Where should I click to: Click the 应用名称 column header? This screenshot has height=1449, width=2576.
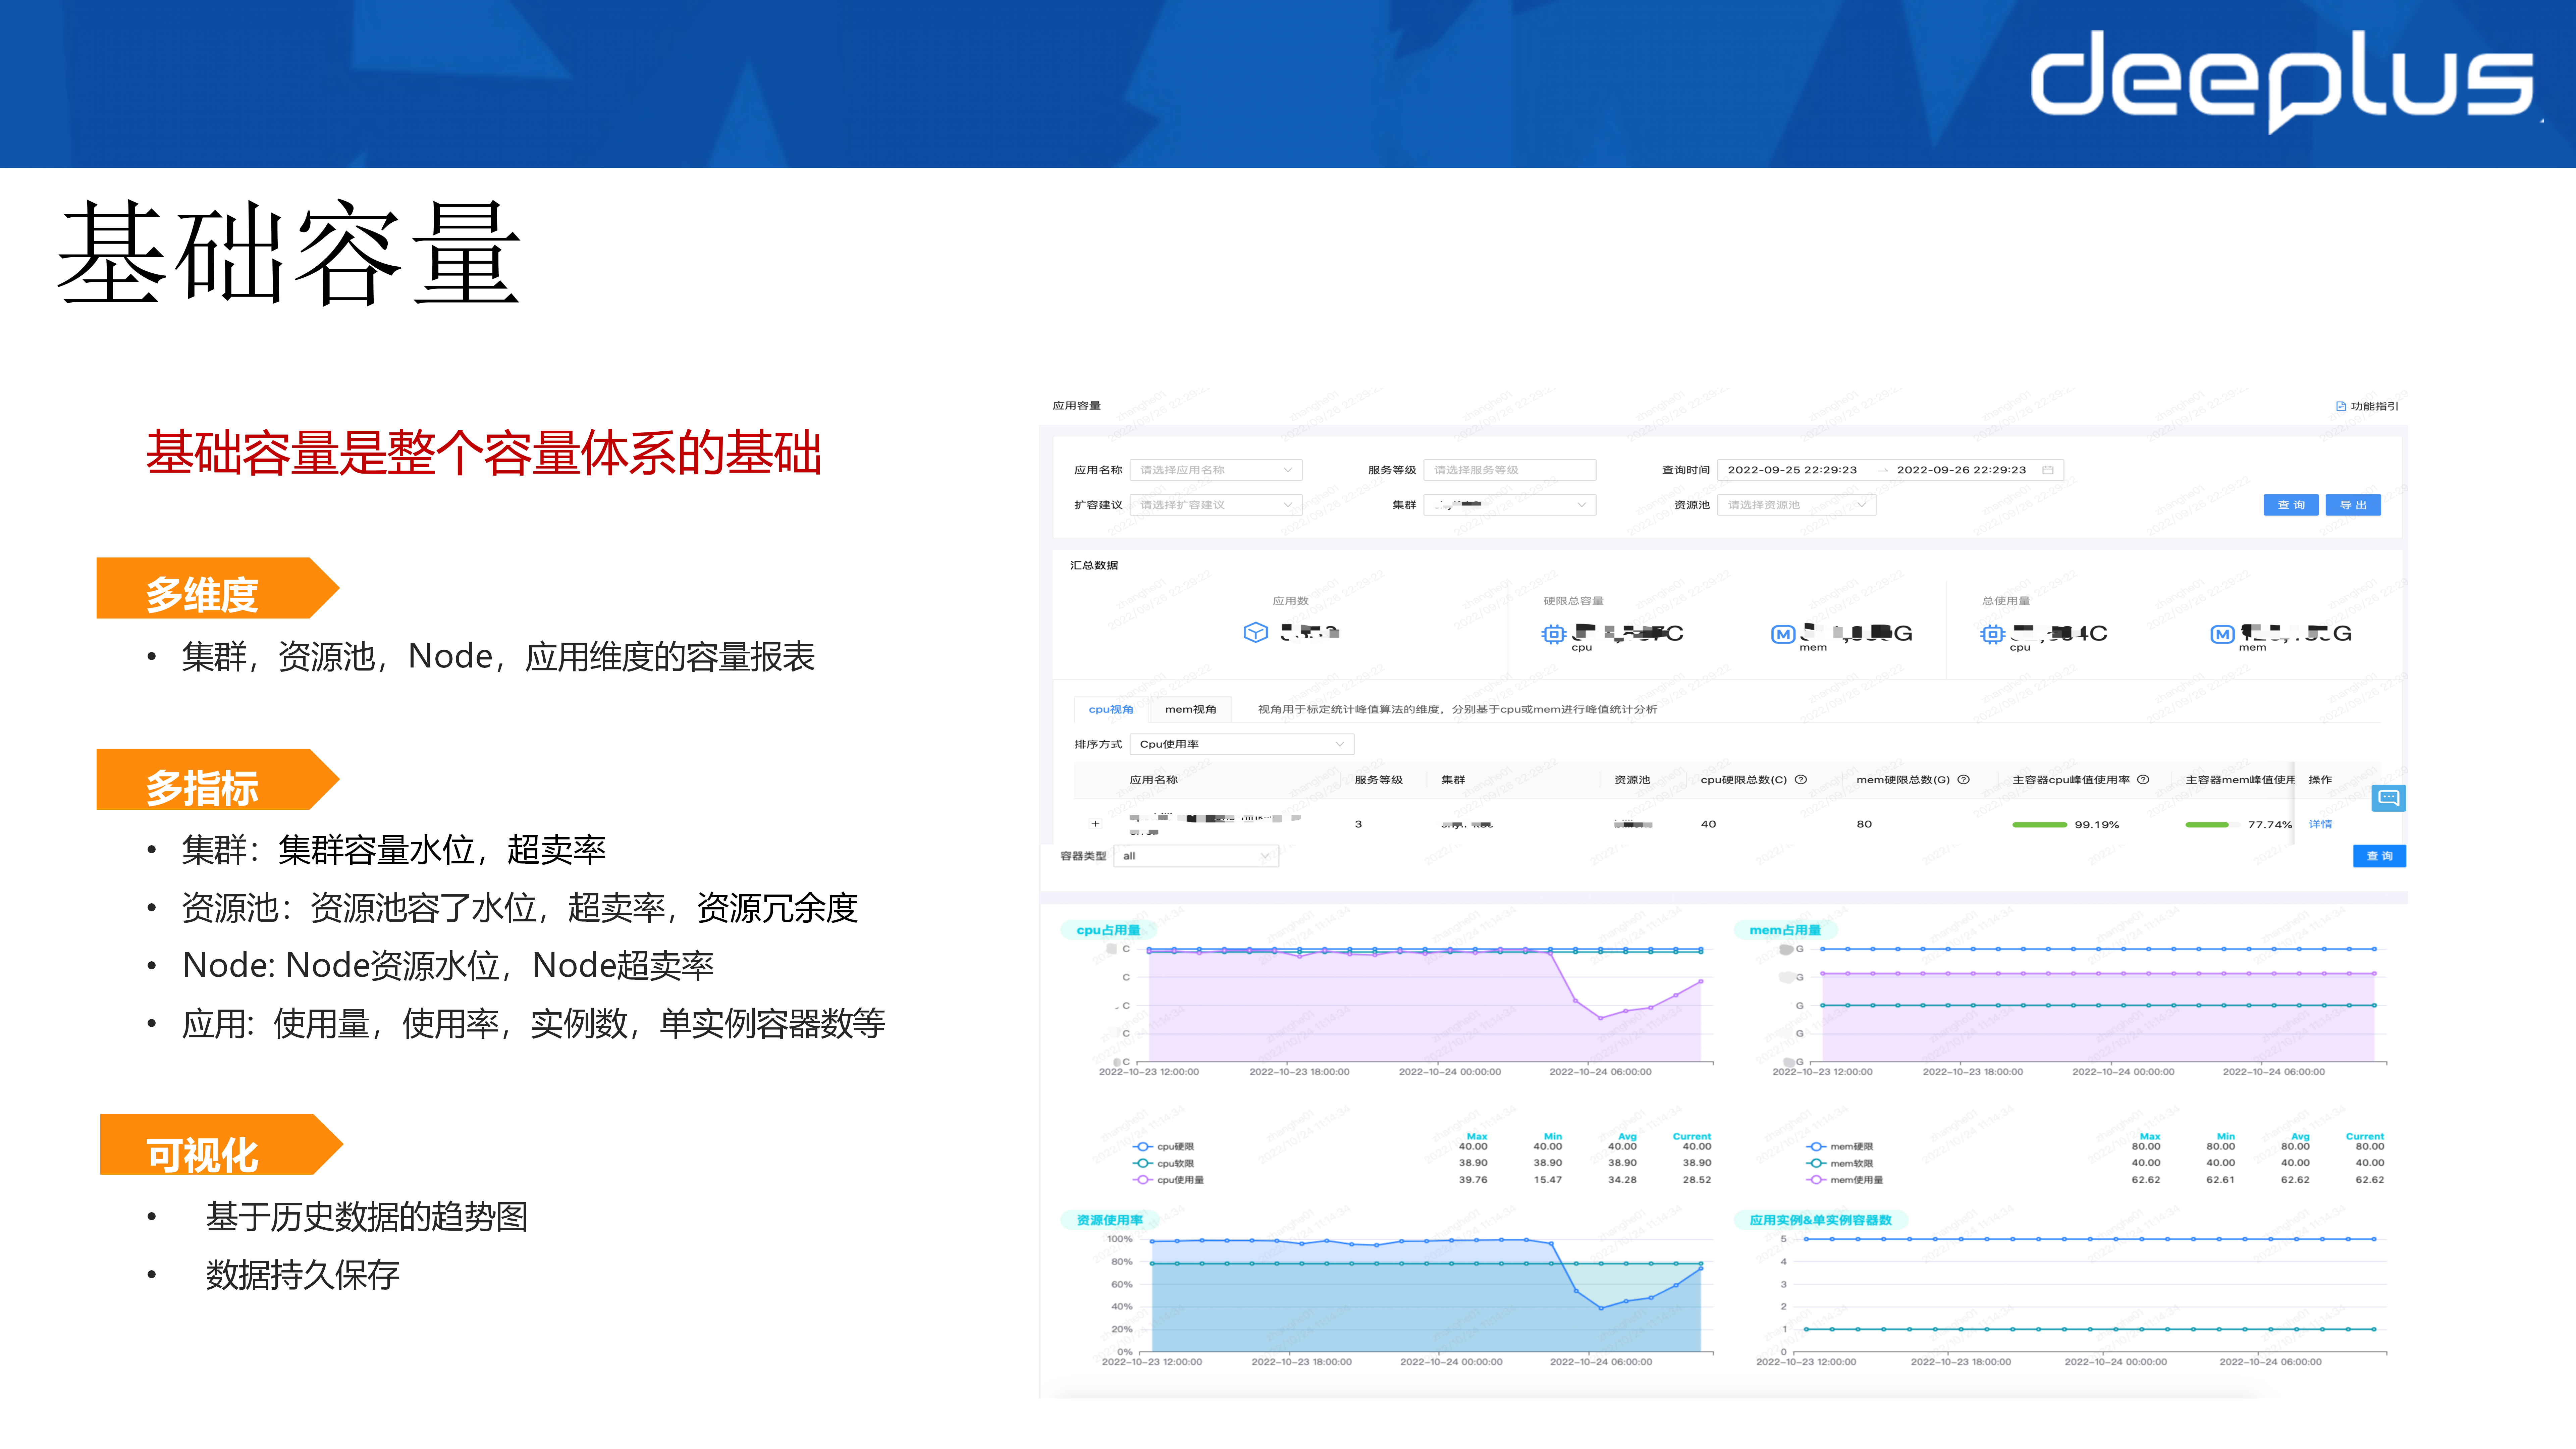1153,780
